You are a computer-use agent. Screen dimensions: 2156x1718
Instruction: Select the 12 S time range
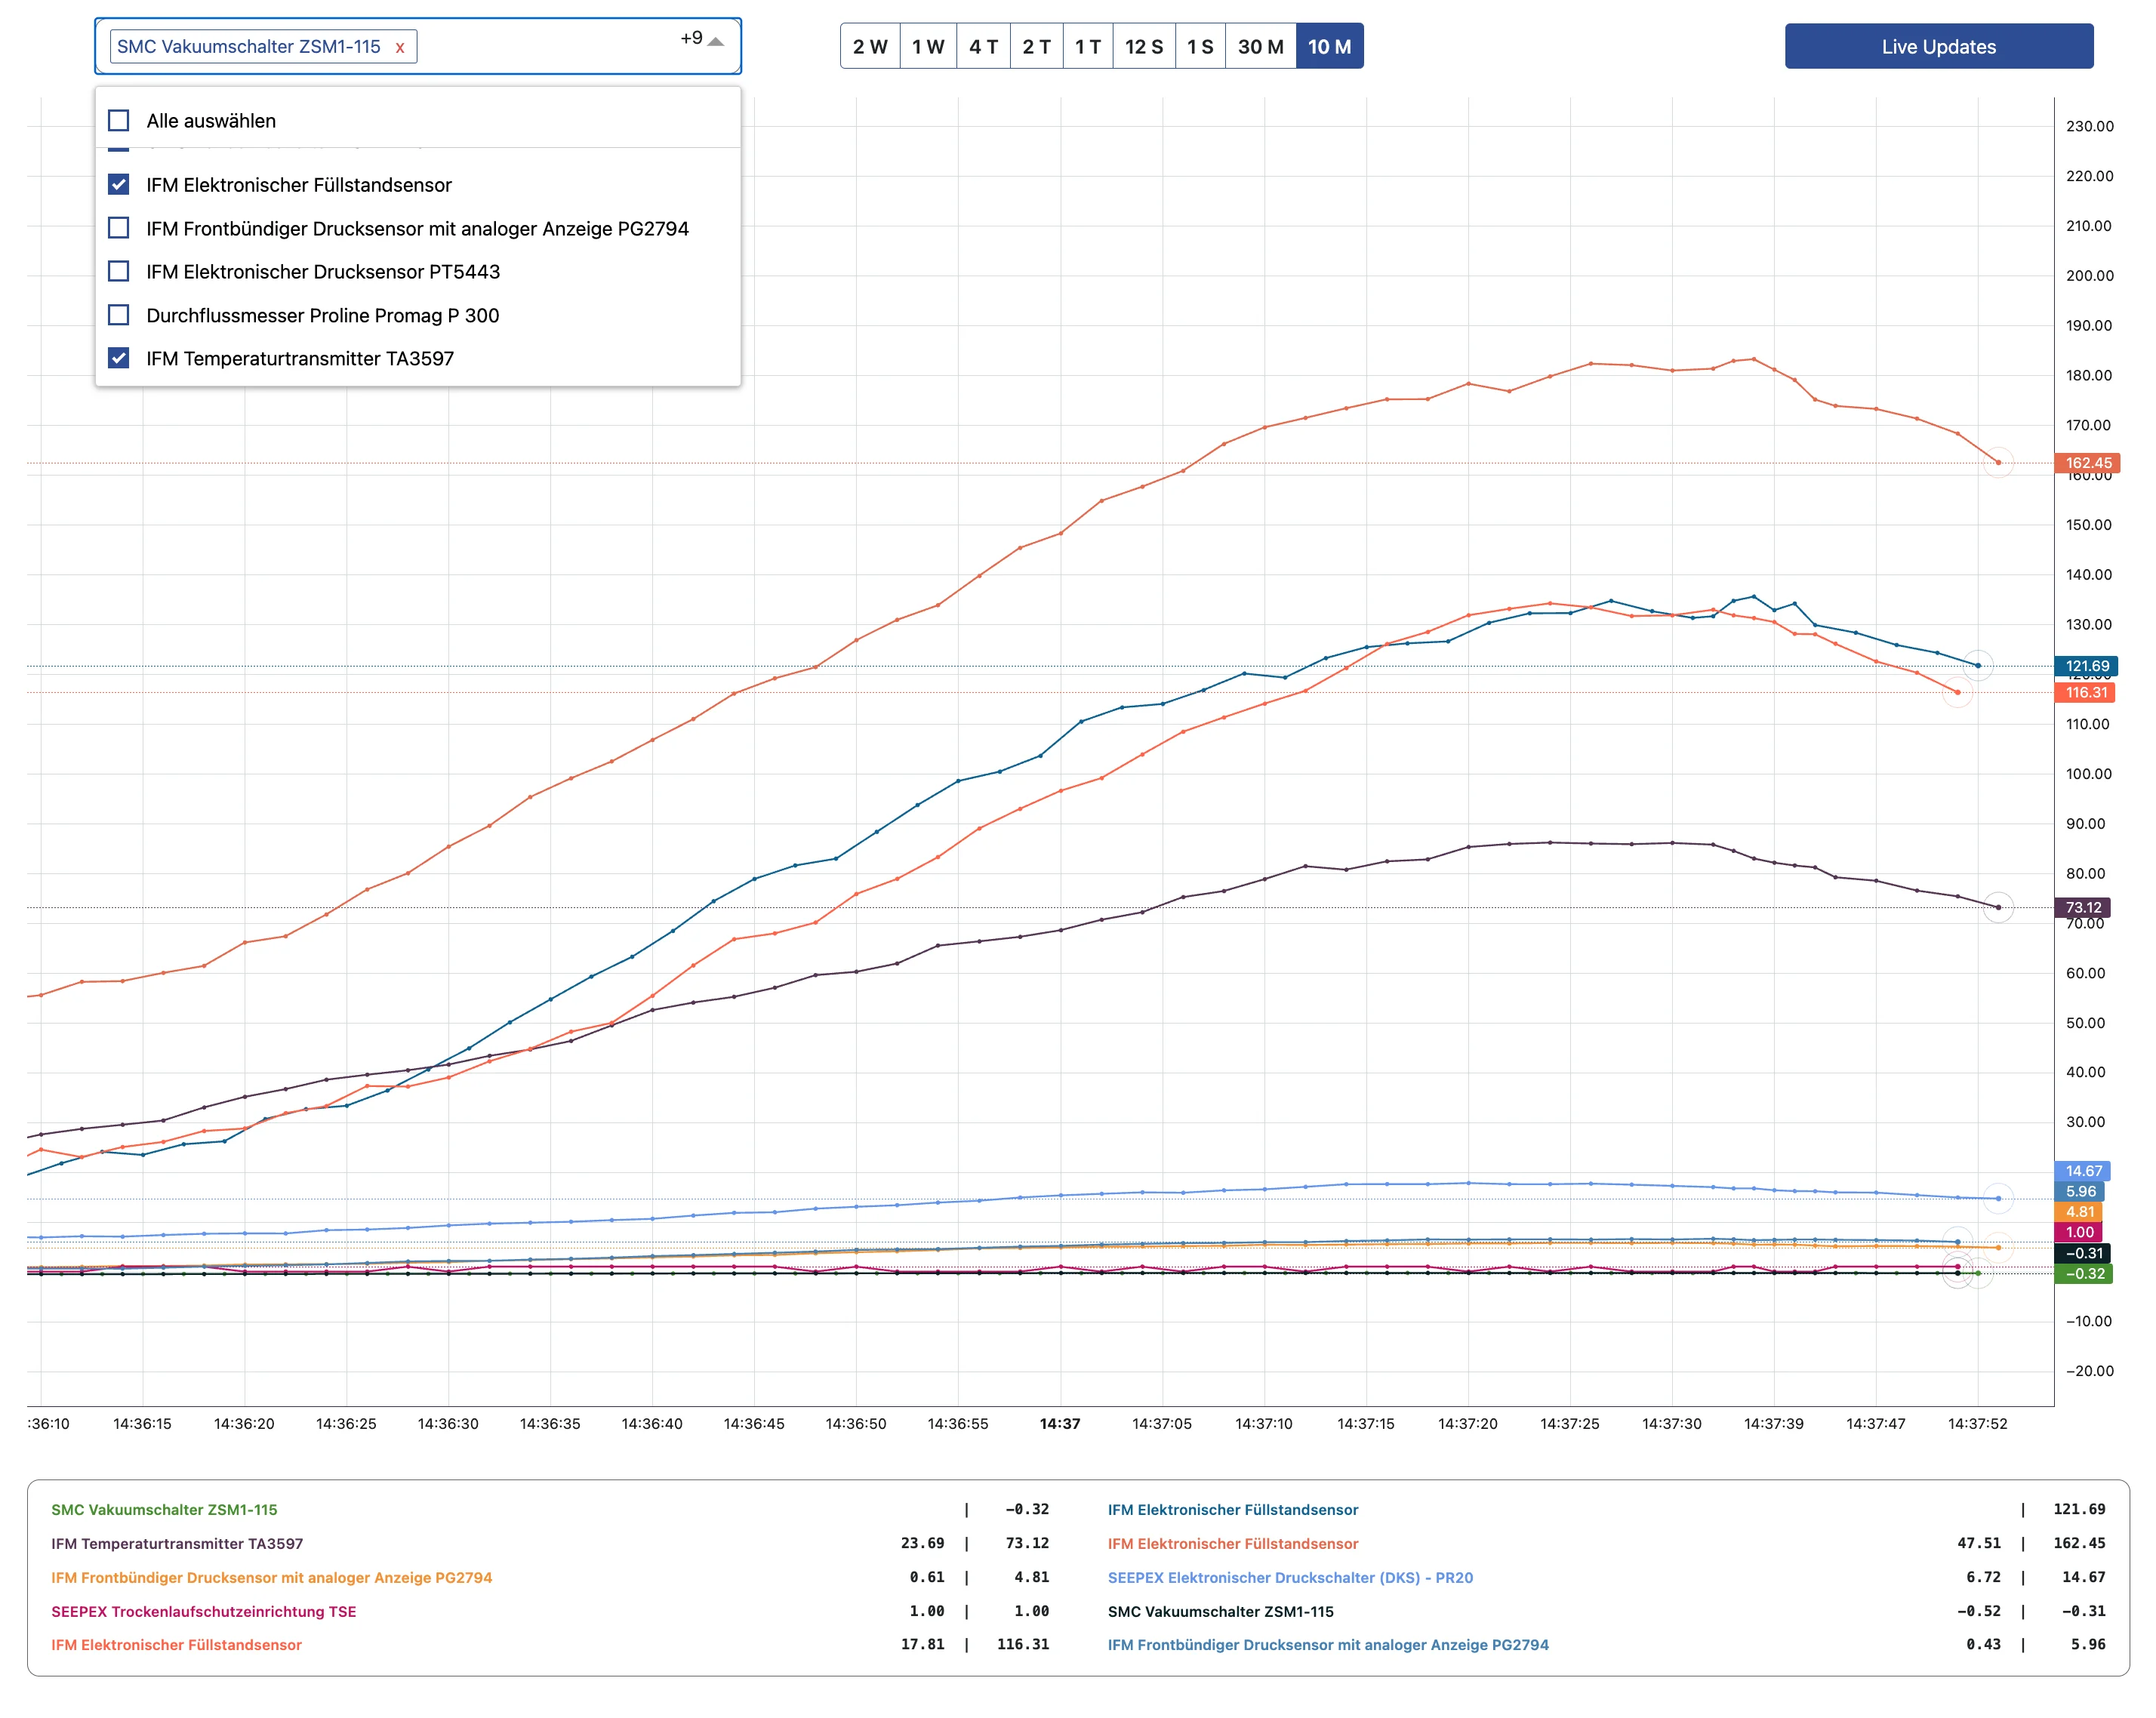point(1143,47)
